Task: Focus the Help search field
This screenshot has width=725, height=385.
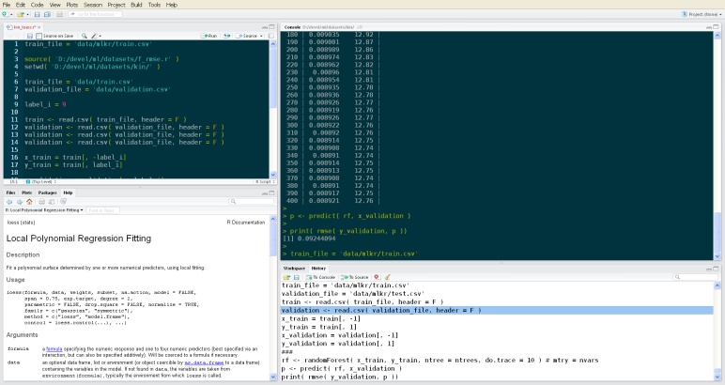Action: (252, 202)
